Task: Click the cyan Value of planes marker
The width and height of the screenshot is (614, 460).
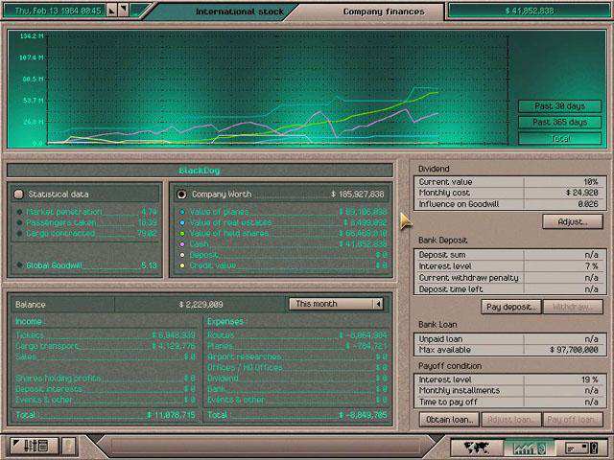Action: point(181,211)
